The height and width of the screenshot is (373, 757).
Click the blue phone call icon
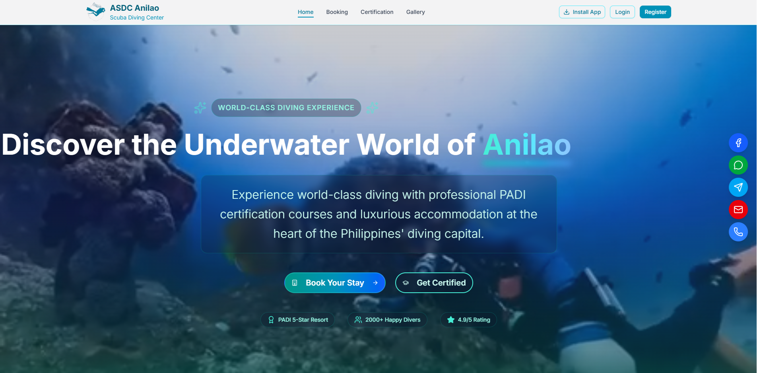tap(738, 232)
